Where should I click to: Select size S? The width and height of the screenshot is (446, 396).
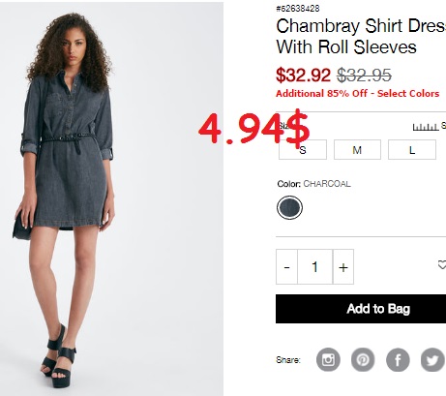coord(303,149)
